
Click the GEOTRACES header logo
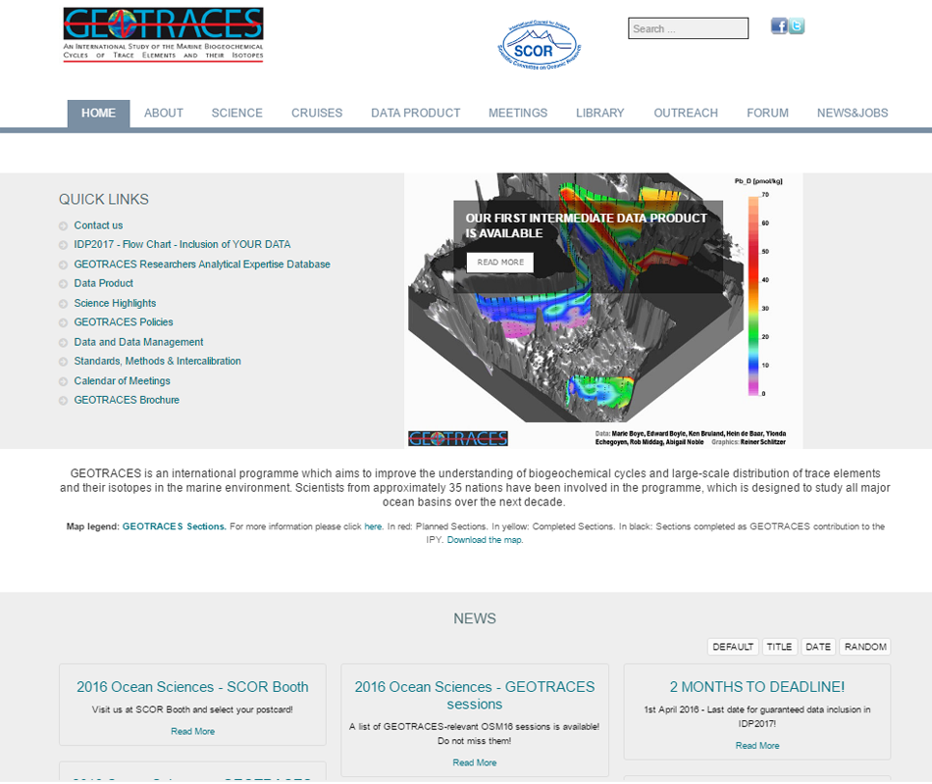point(164,34)
